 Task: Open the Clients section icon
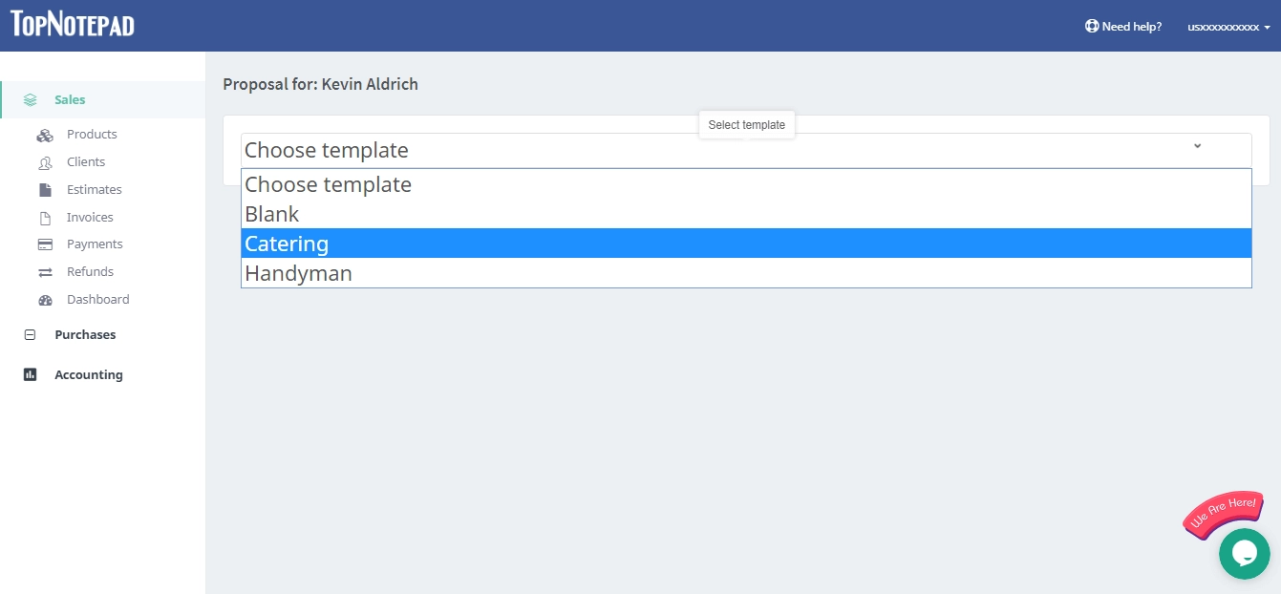point(45,161)
